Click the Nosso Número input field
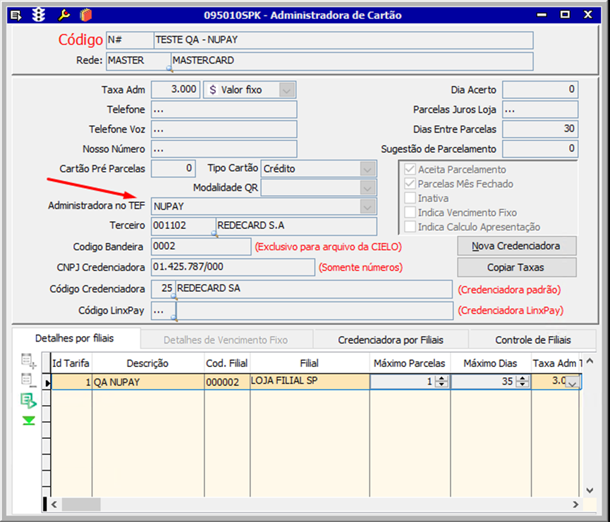The image size is (610, 522). (x=224, y=149)
